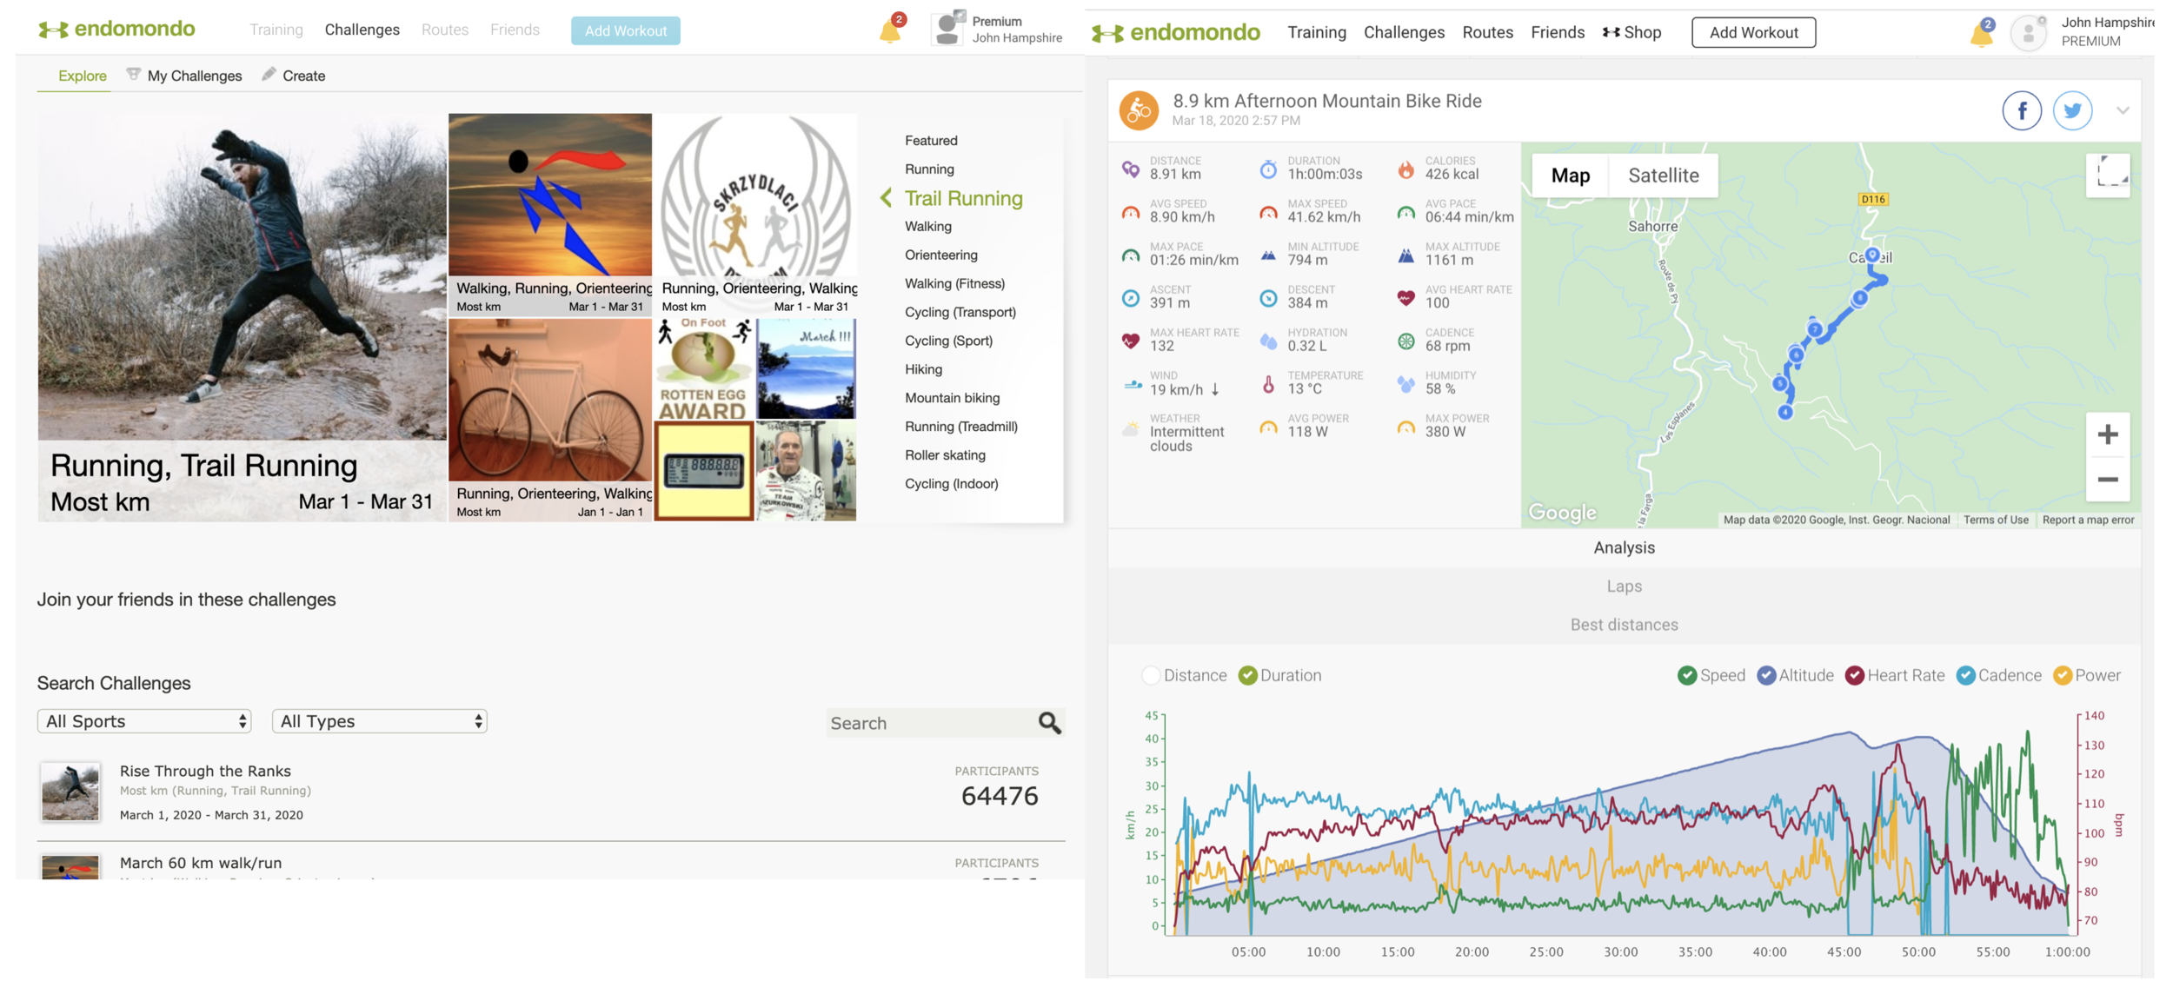Select the Roller skating category
The height and width of the screenshot is (994, 2173).
tap(945, 455)
